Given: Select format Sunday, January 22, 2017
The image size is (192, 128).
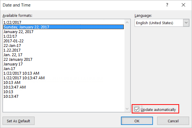Looking at the screenshot, I should [64, 27].
